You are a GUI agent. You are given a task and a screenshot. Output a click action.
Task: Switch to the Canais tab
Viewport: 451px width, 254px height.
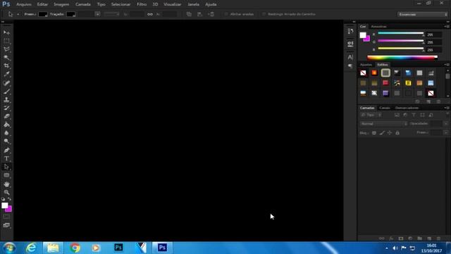pos(385,108)
